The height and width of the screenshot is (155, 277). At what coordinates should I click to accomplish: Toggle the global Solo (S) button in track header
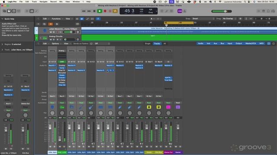[x=57, y=24]
